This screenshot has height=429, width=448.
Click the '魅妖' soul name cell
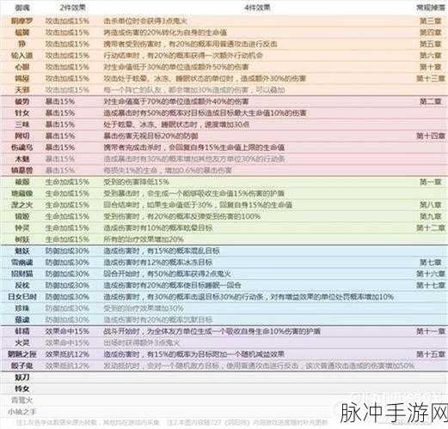click(x=22, y=251)
